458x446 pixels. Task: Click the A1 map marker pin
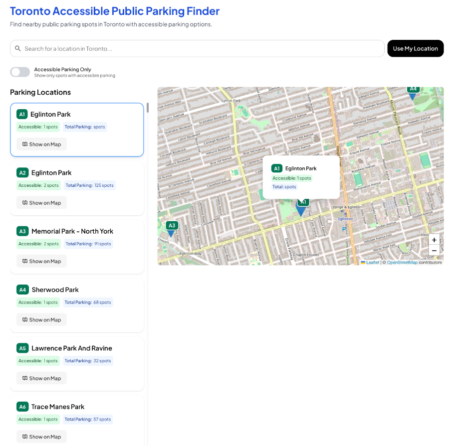(x=301, y=209)
